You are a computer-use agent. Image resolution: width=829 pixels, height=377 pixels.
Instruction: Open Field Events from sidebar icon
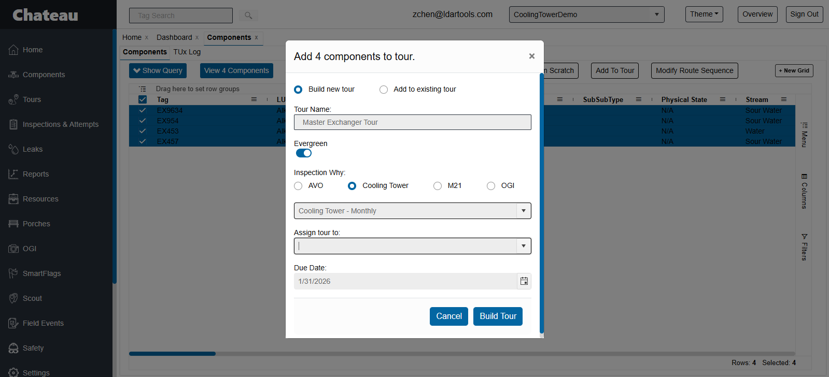click(13, 323)
